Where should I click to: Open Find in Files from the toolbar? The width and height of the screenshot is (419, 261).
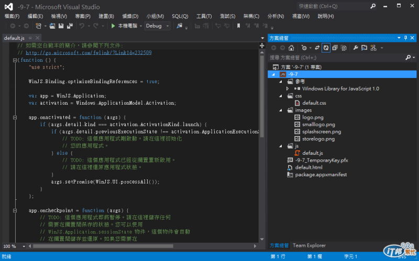179,26
